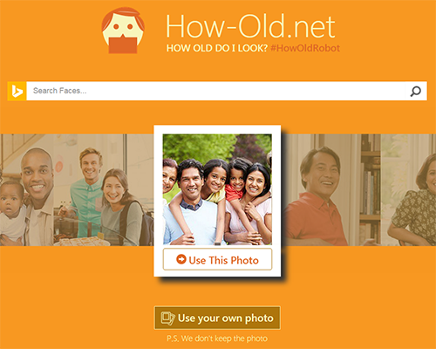The image size is (436, 349).
Task: Select the couple at cafe photo
Action: click(x=104, y=190)
